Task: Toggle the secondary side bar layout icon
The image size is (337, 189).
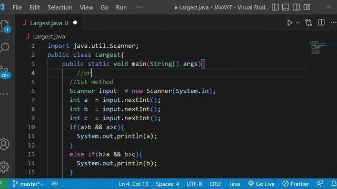Action: point(296,7)
